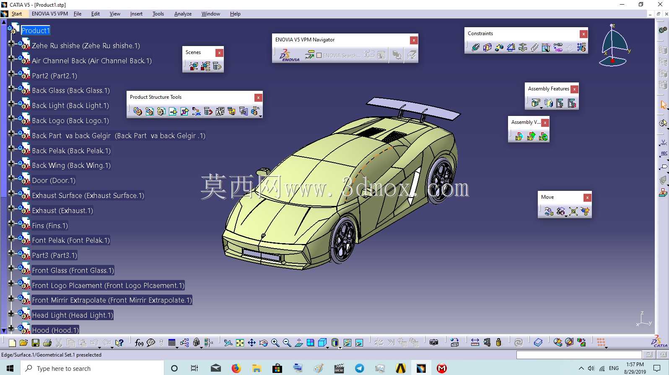Print using the printer icon
669x375 pixels.
pos(47,343)
